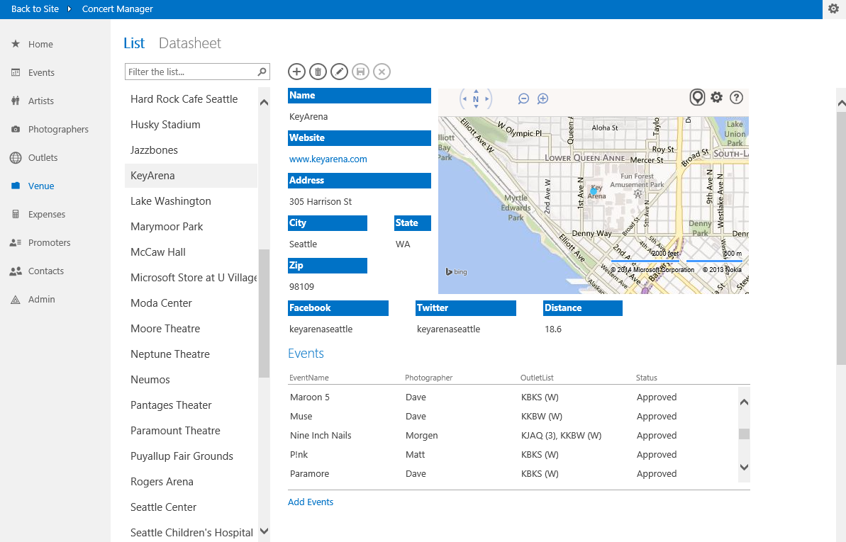Open Events in the sidebar

pyautogui.click(x=41, y=73)
